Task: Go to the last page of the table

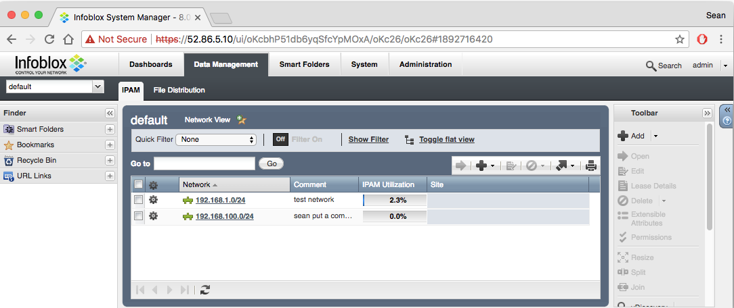Action: point(184,290)
